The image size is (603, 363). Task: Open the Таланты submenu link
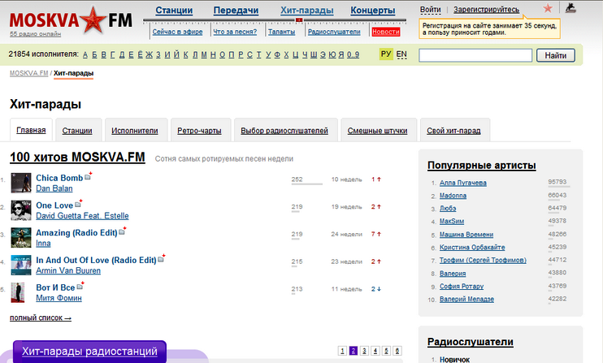(281, 32)
